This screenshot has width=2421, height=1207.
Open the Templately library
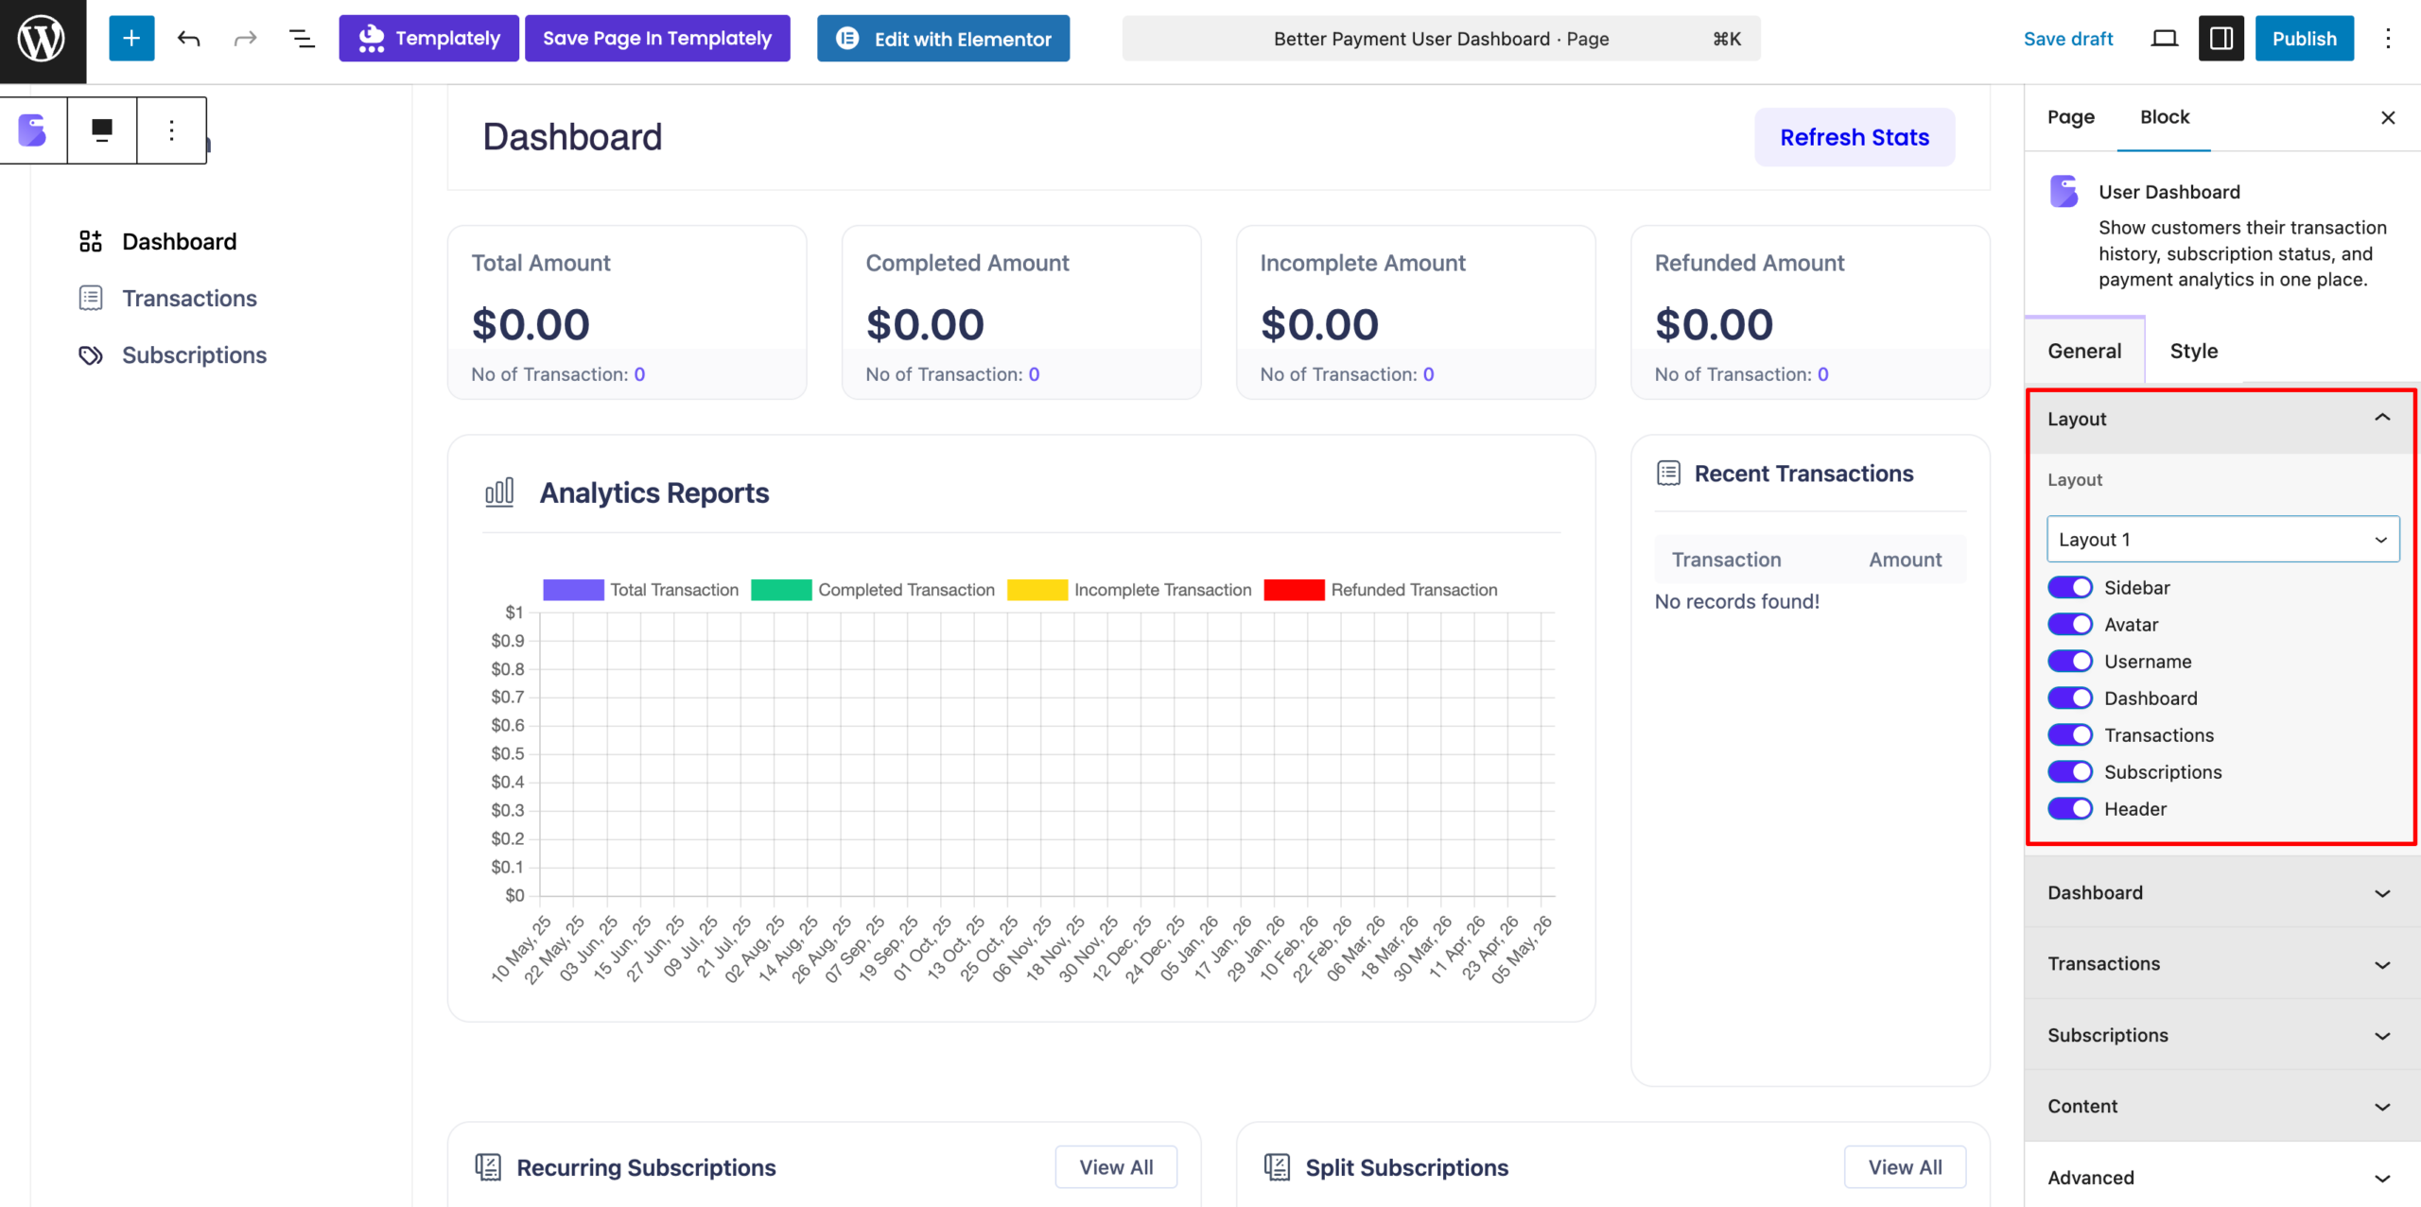429,39
